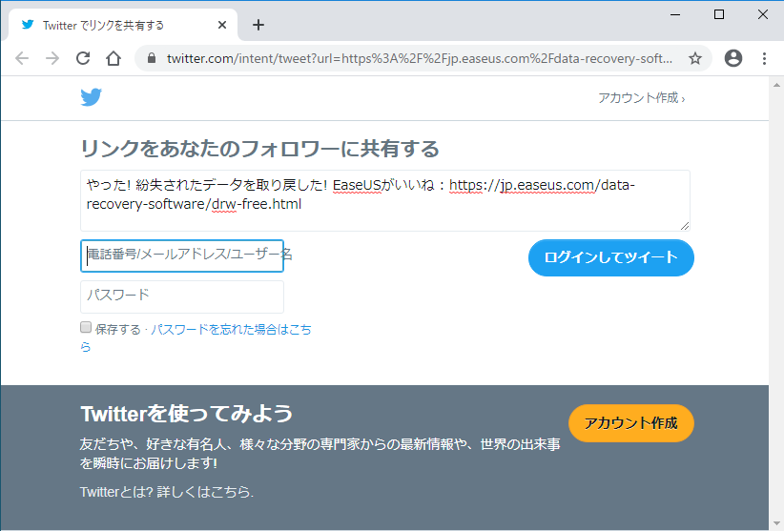The width and height of the screenshot is (784, 531).
Task: Open a new tab with the plus button
Action: 258,25
